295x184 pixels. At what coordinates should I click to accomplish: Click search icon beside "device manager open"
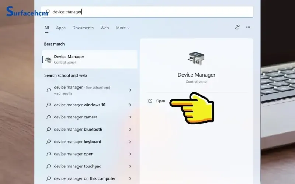[49, 154]
